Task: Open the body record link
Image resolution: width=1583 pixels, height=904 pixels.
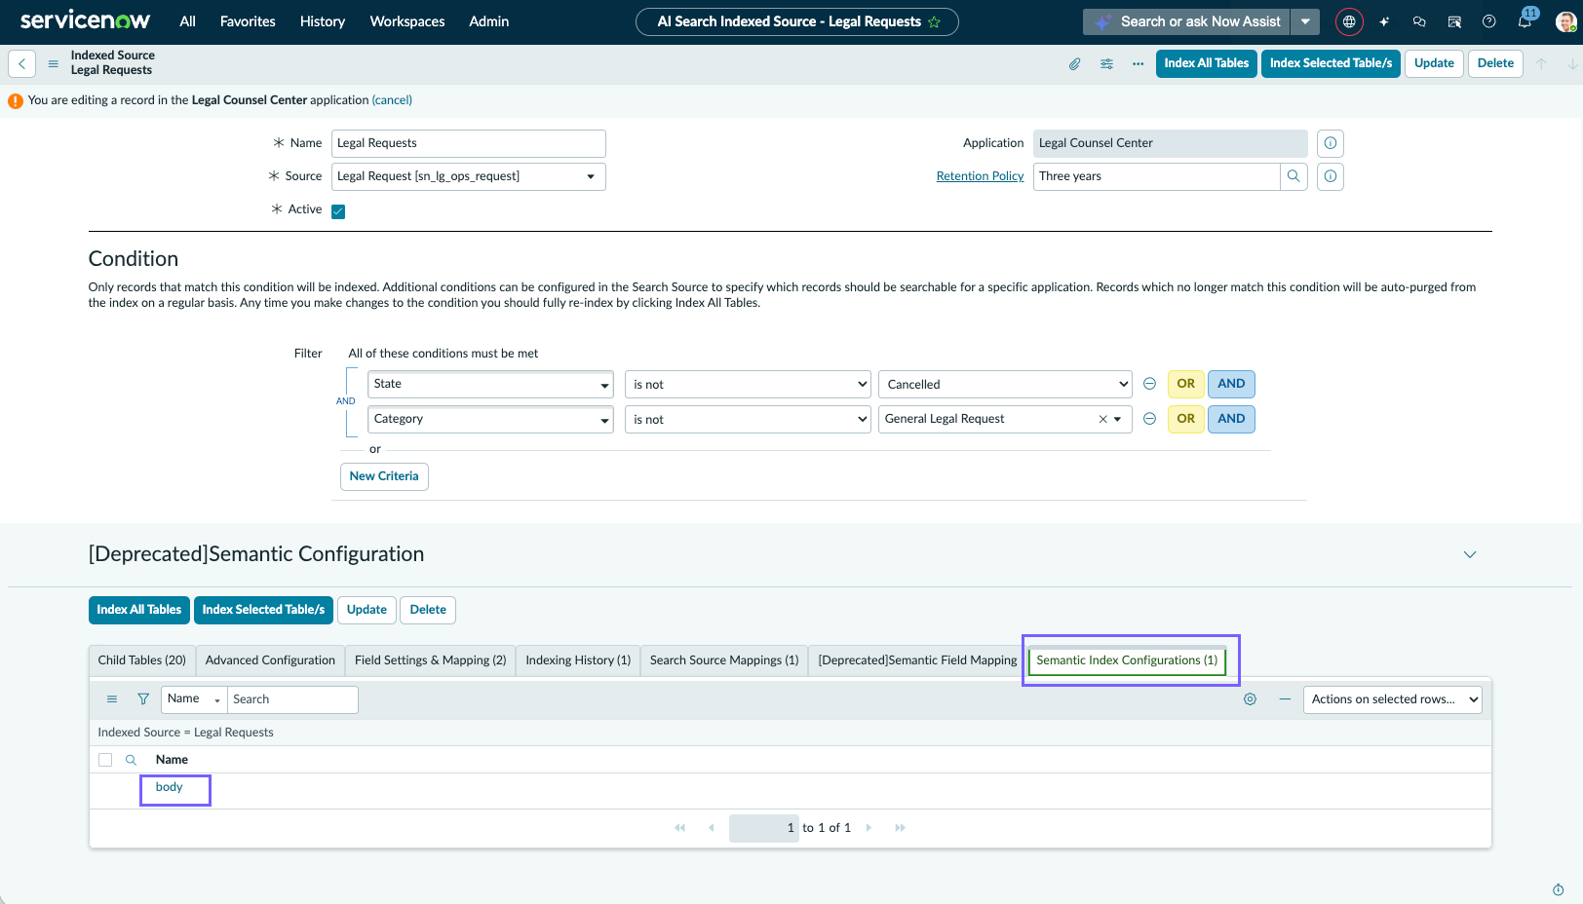Action: (x=170, y=787)
